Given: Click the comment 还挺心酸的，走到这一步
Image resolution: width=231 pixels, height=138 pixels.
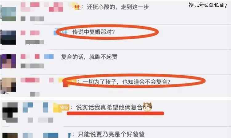Looking at the screenshot, I should tap(118, 7).
